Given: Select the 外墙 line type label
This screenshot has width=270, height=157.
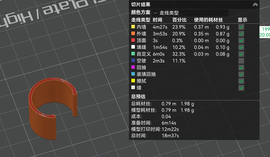Looking at the screenshot, I should point(141,34).
